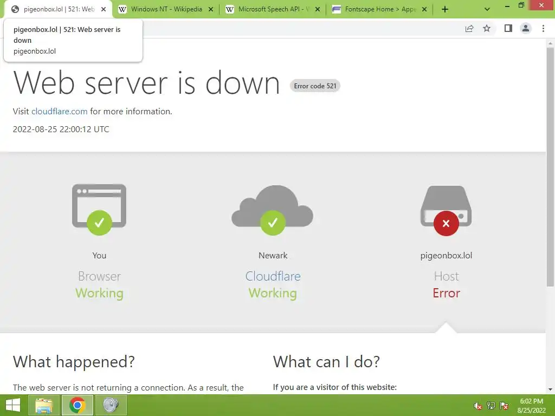This screenshot has width=555, height=416.
Task: Open the Chrome profile menu
Action: pyautogui.click(x=526, y=28)
